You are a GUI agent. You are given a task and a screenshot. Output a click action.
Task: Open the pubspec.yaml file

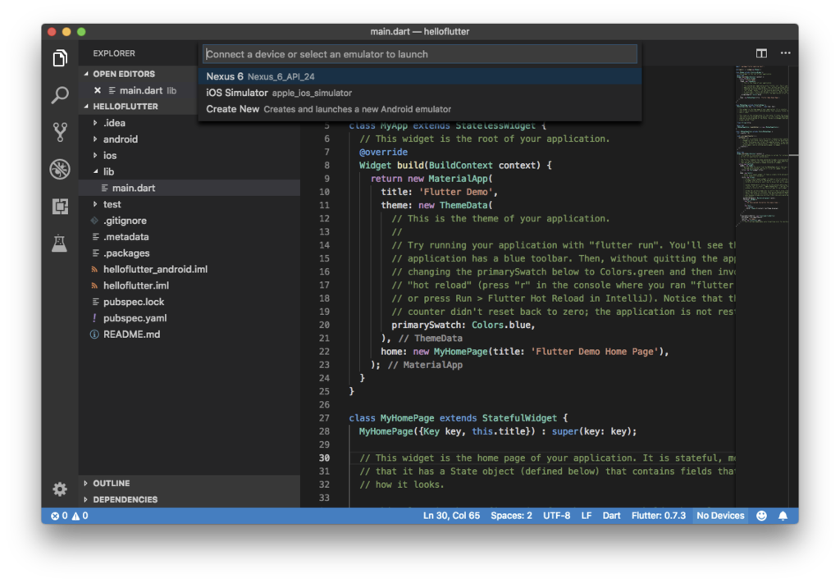(189, 318)
